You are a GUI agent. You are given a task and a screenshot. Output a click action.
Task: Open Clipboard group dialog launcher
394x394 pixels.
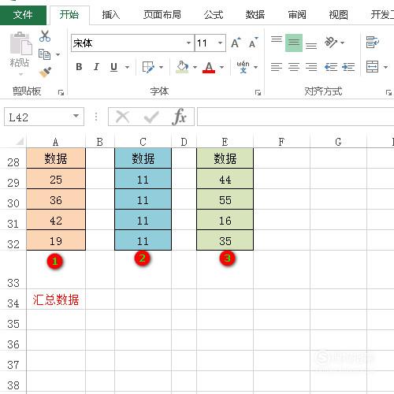tap(61, 92)
